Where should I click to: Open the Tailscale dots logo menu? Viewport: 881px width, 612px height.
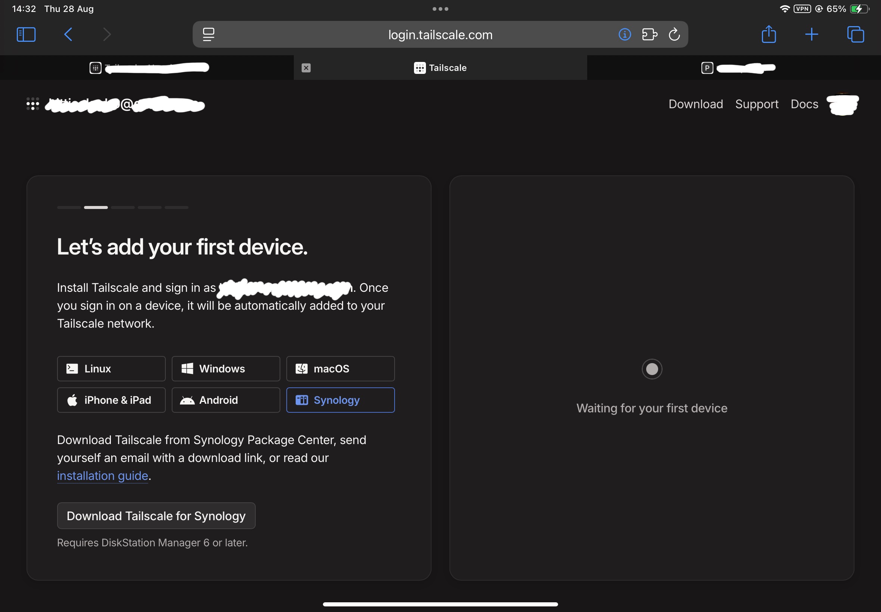pos(32,104)
